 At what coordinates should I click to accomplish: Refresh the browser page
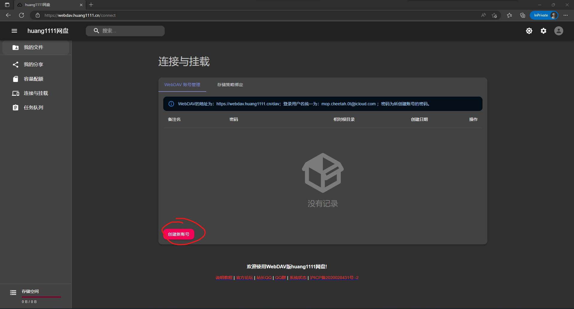22,15
